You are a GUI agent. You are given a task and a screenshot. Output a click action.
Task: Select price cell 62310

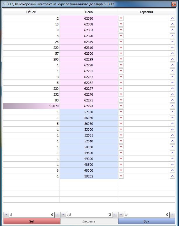89,48
